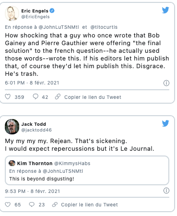
Task: Like Jack Todd's tweet with heart icon
Action: coord(8,204)
